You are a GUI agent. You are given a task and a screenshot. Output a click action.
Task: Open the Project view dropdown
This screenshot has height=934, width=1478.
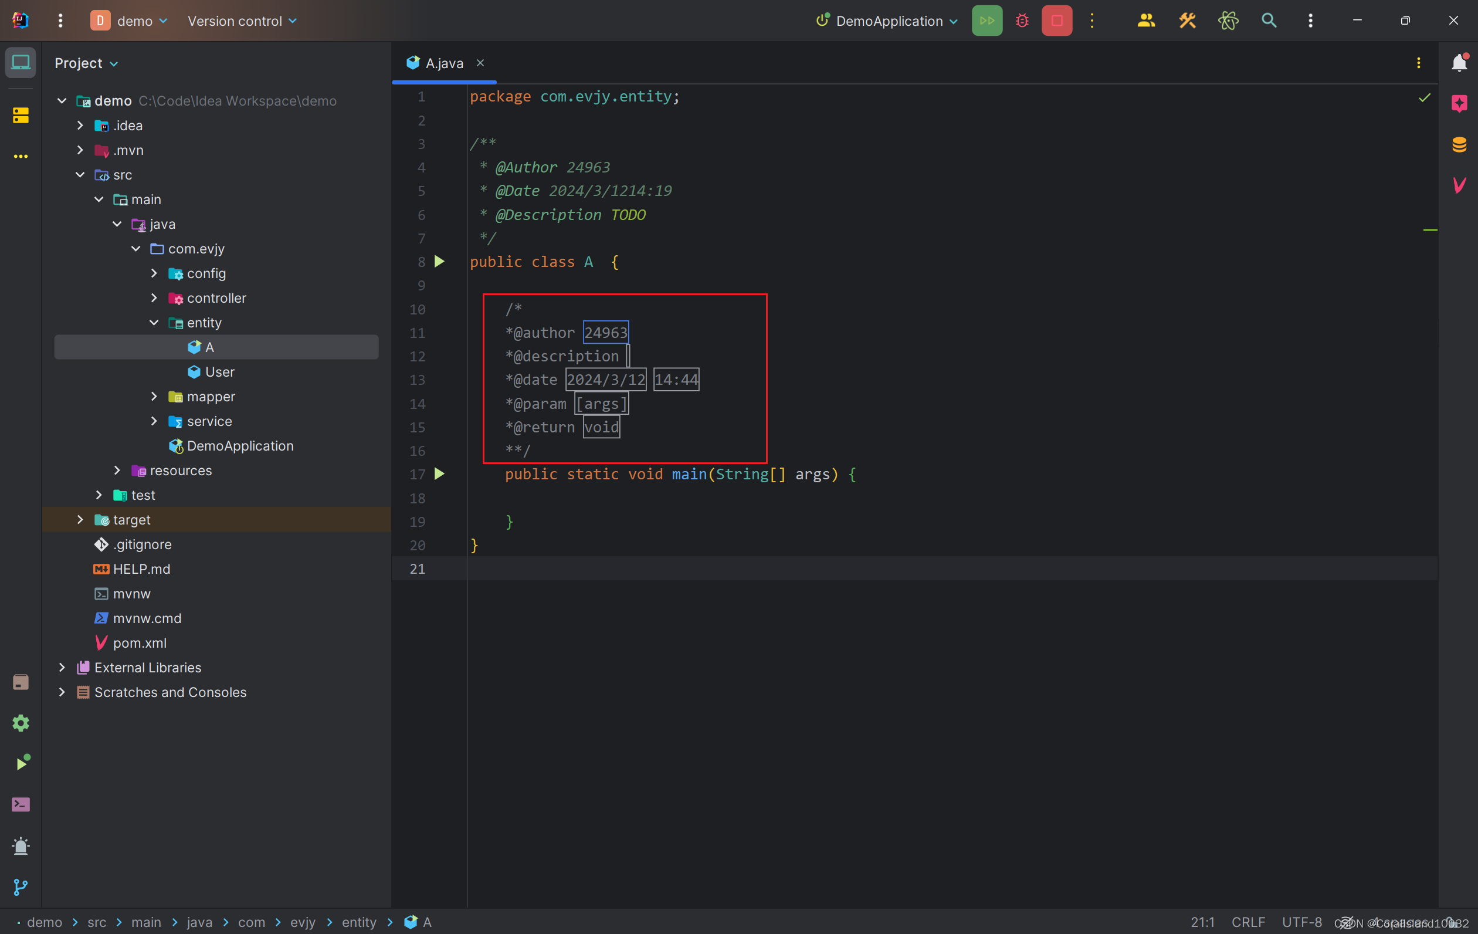pos(87,63)
